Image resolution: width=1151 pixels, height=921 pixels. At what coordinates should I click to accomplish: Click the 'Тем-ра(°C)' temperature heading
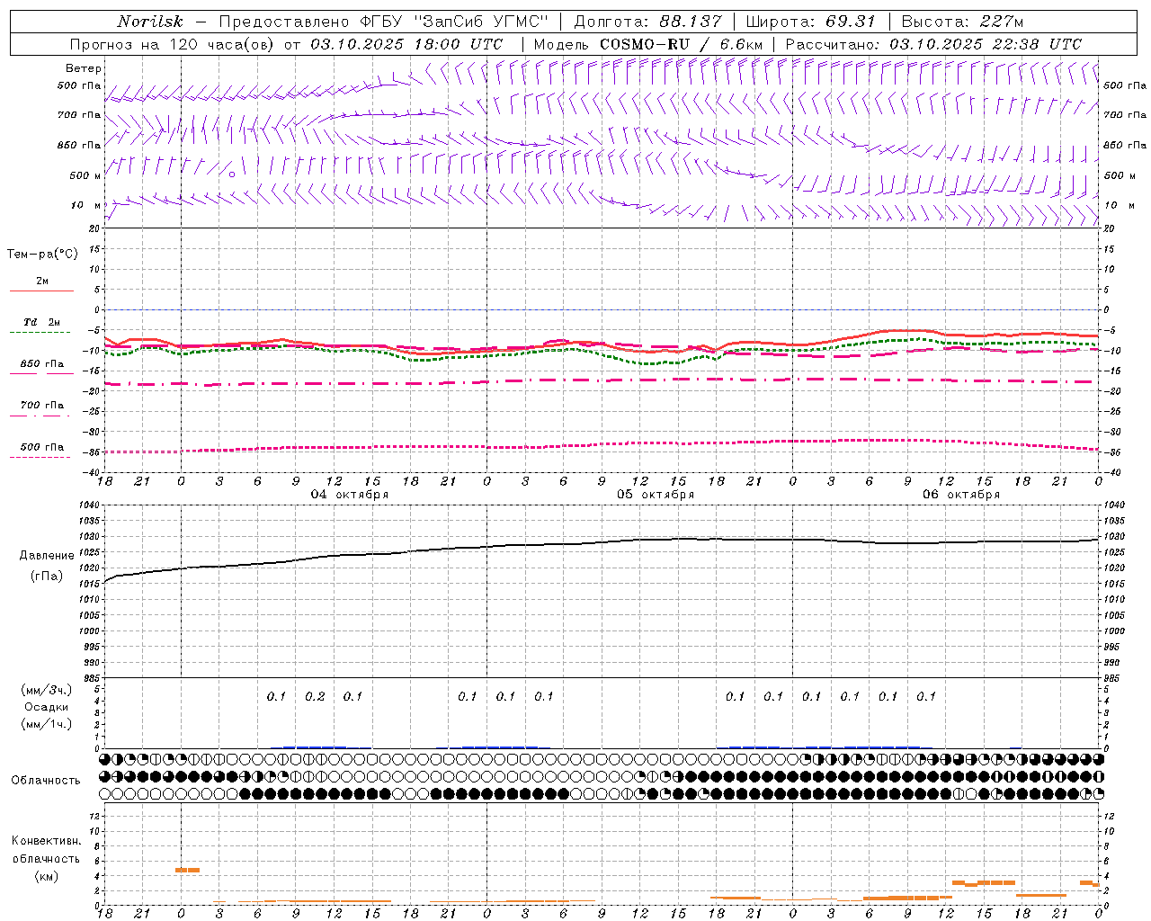click(42, 255)
